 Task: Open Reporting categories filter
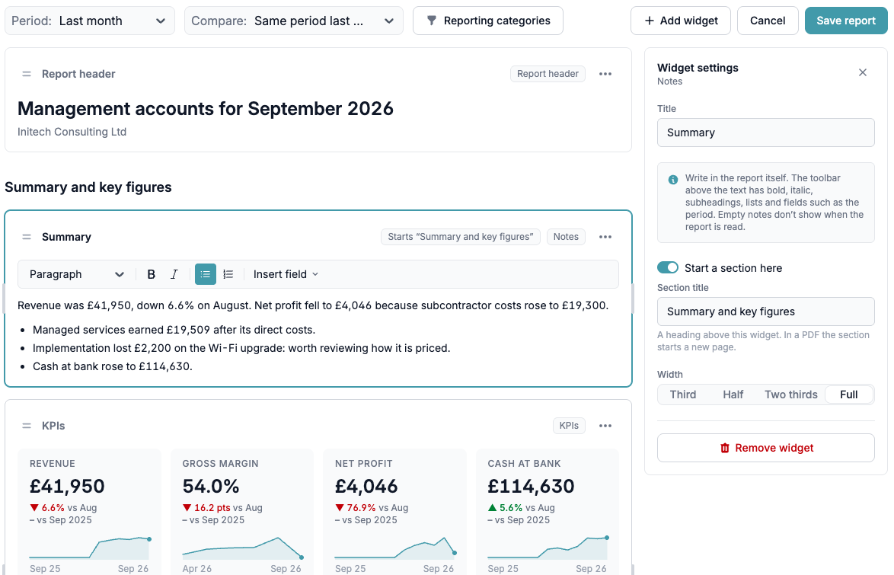pyautogui.click(x=488, y=21)
